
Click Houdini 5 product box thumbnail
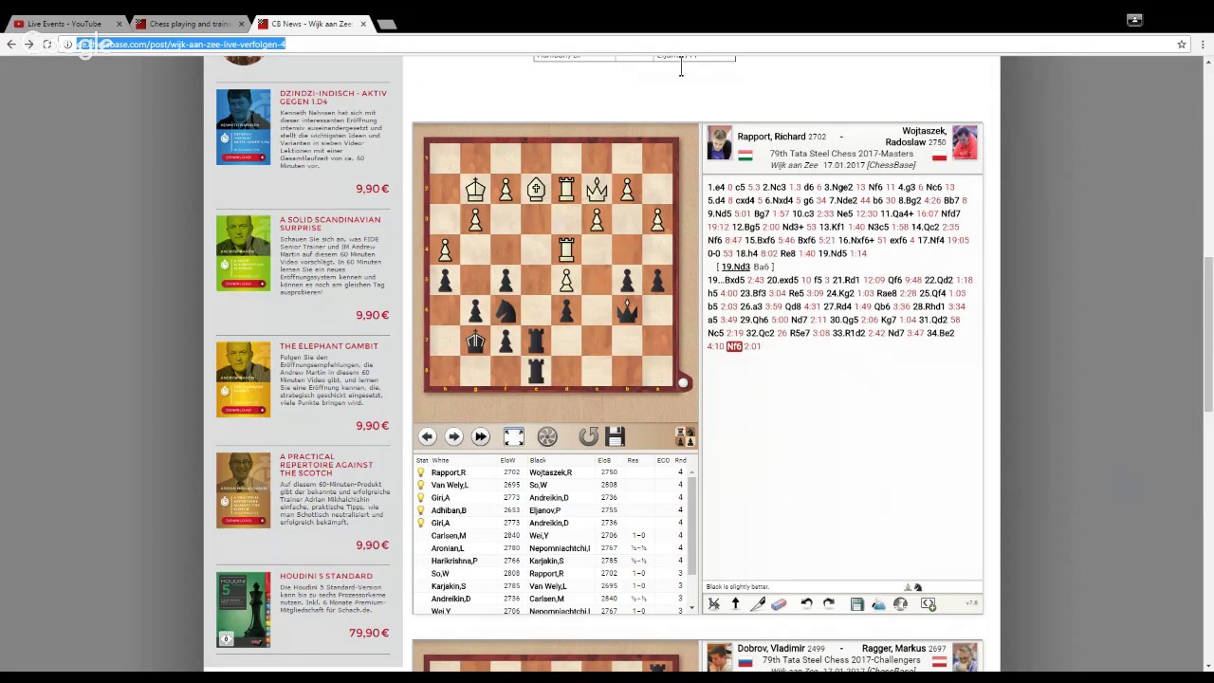243,610
